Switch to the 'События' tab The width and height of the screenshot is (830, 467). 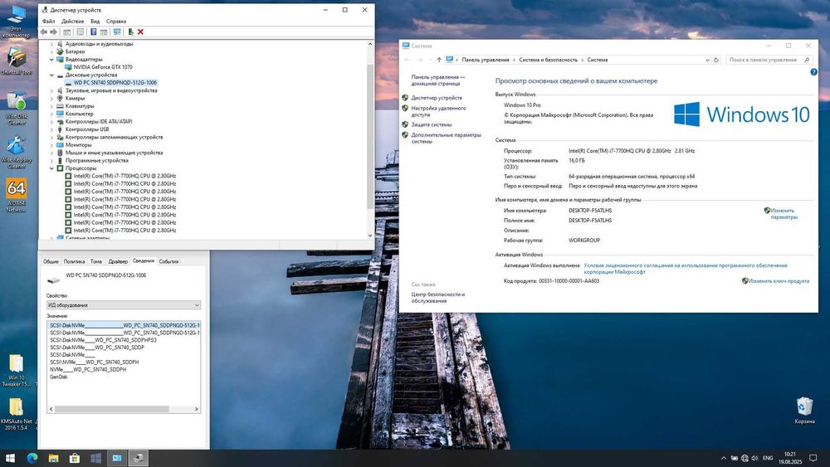pyautogui.click(x=168, y=261)
